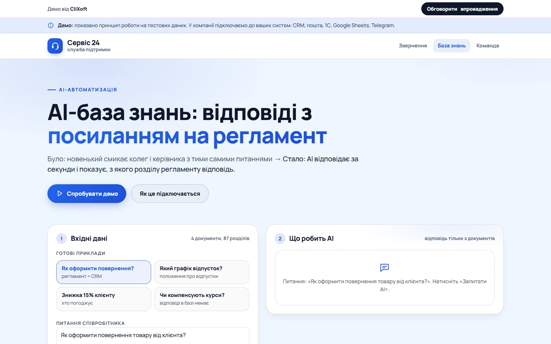This screenshot has width=551, height=344.
Task: Click the play icon in Спробувати демо
Action: click(x=60, y=193)
